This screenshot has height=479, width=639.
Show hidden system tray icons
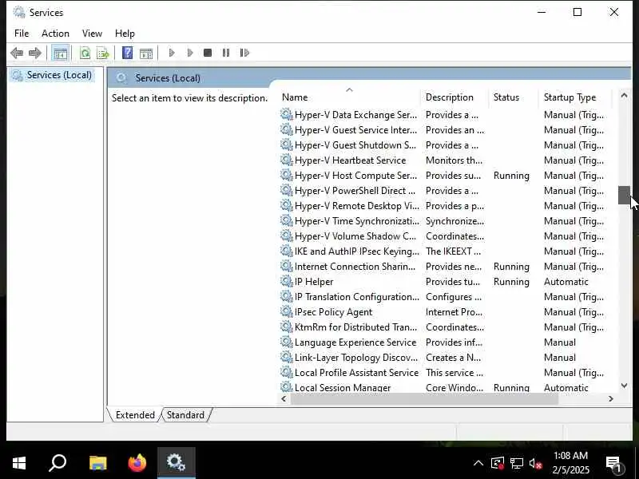coord(478,463)
